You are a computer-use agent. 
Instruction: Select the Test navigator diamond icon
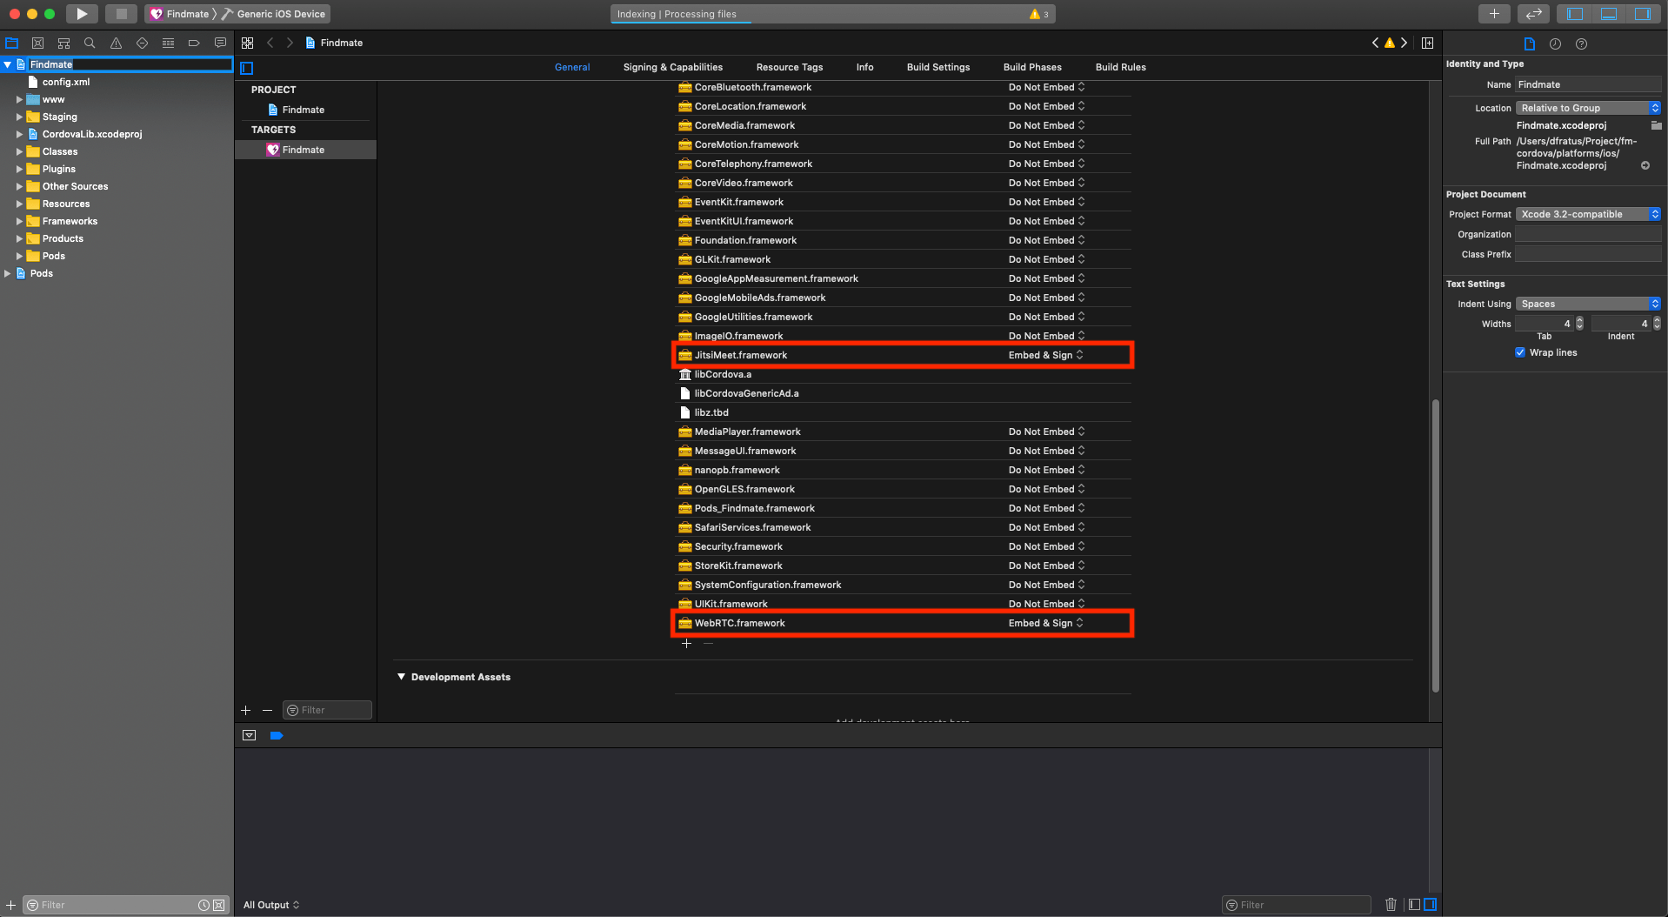tap(141, 42)
